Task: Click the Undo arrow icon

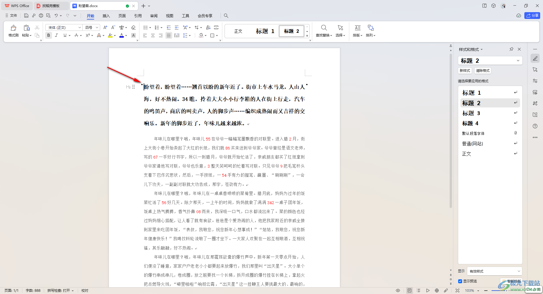Action: point(56,16)
